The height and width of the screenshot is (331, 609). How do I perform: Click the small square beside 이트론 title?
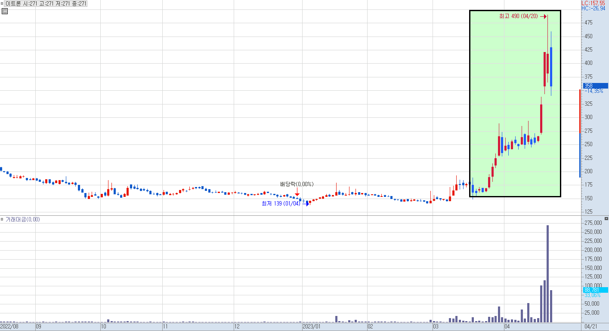[x=2, y=3]
